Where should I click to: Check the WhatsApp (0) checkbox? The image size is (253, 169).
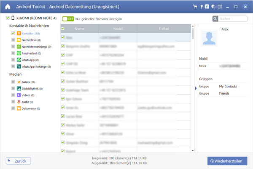[13, 60]
